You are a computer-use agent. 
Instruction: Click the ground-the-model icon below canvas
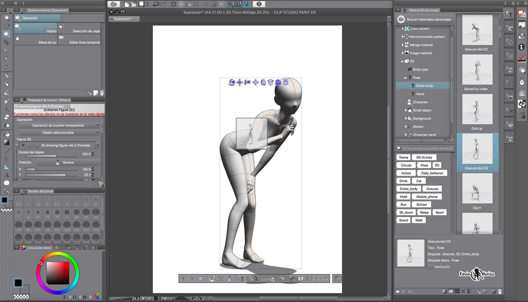pos(230,279)
